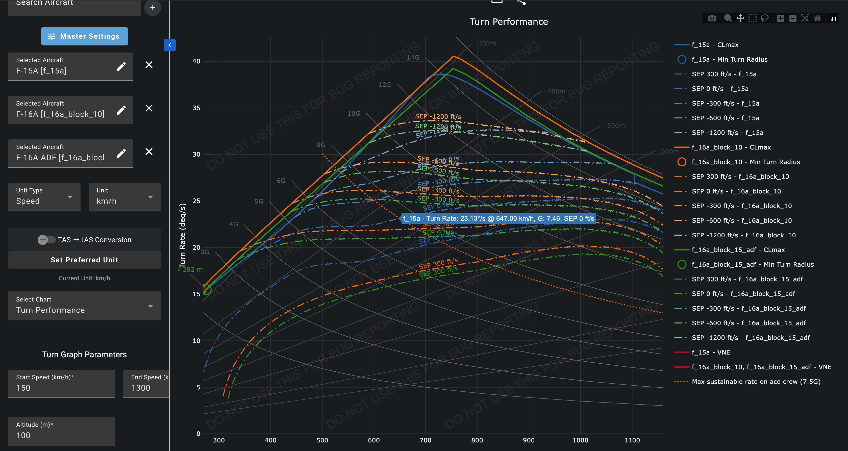Select the Lasso Select tool

[x=765, y=18]
